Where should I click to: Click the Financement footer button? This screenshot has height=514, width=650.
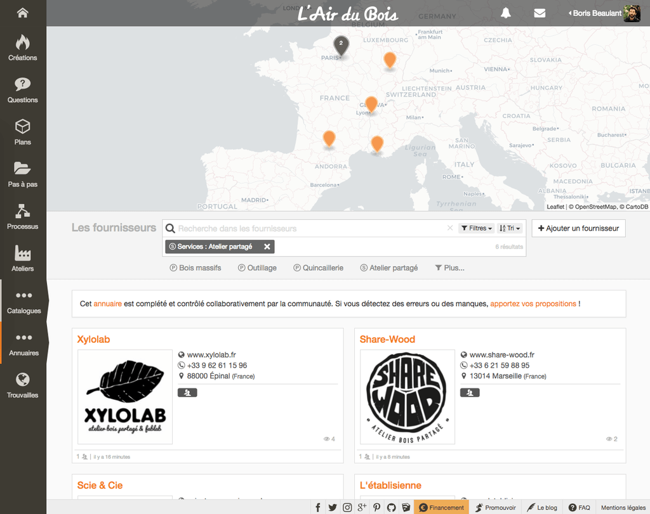click(x=442, y=508)
